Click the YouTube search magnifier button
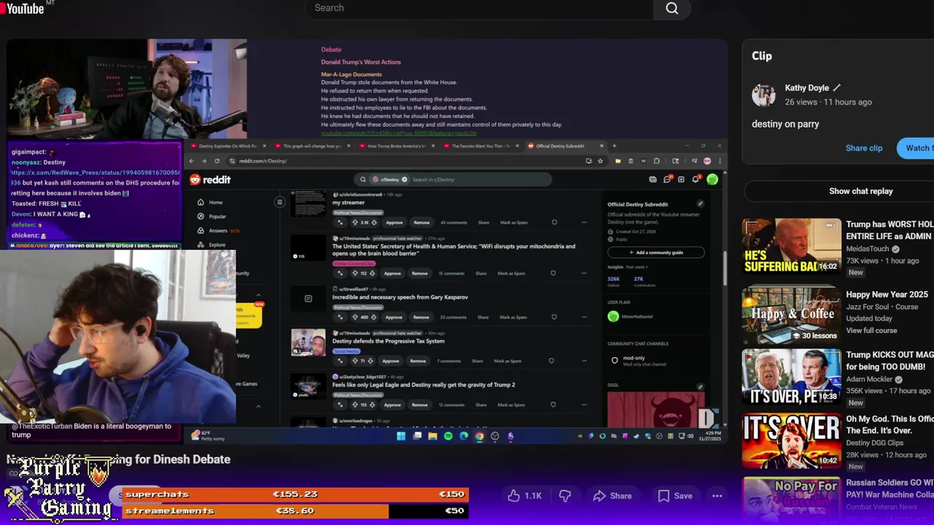 pos(672,8)
